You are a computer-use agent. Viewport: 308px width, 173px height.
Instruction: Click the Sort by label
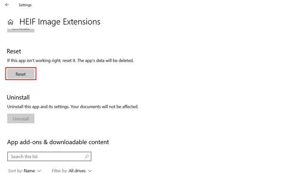point(15,171)
